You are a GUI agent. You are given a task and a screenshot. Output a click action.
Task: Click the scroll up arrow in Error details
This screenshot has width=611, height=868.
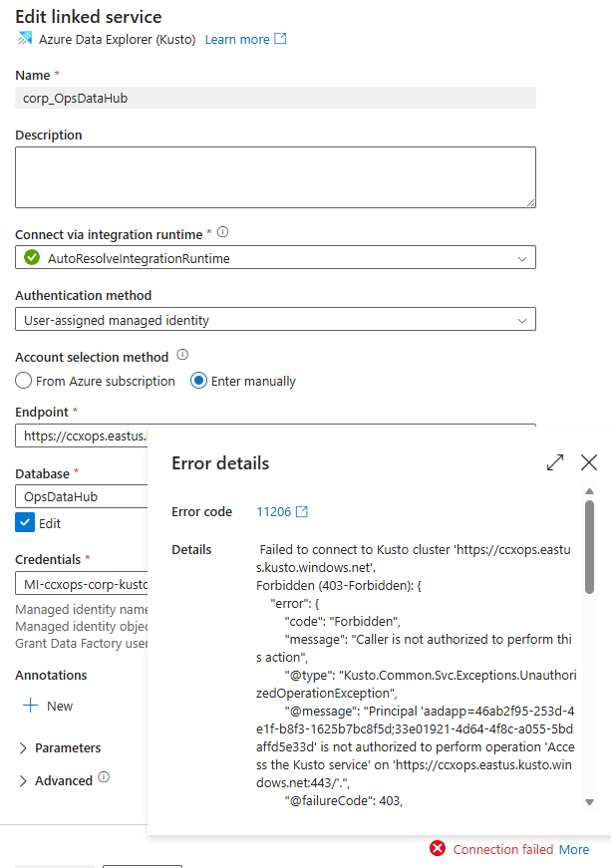[589, 491]
